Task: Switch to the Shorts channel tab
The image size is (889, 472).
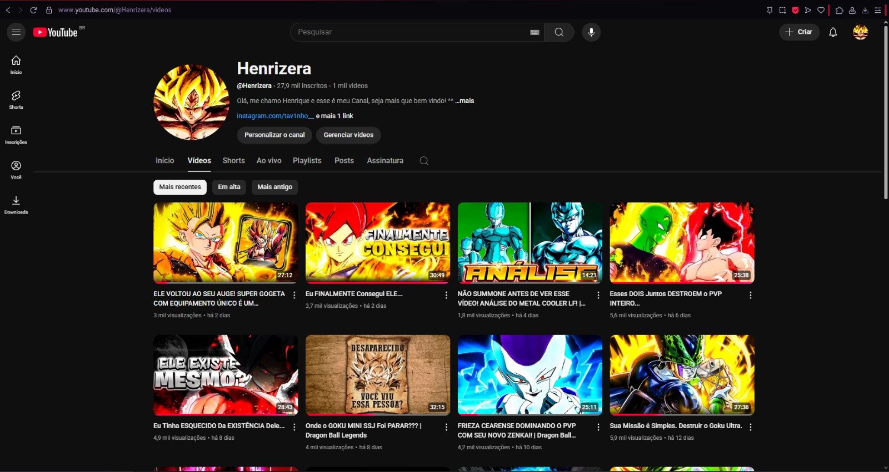Action: [234, 160]
